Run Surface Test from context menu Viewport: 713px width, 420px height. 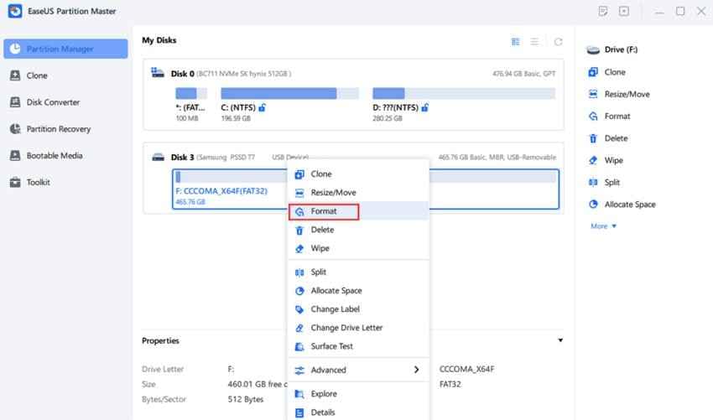point(358,347)
